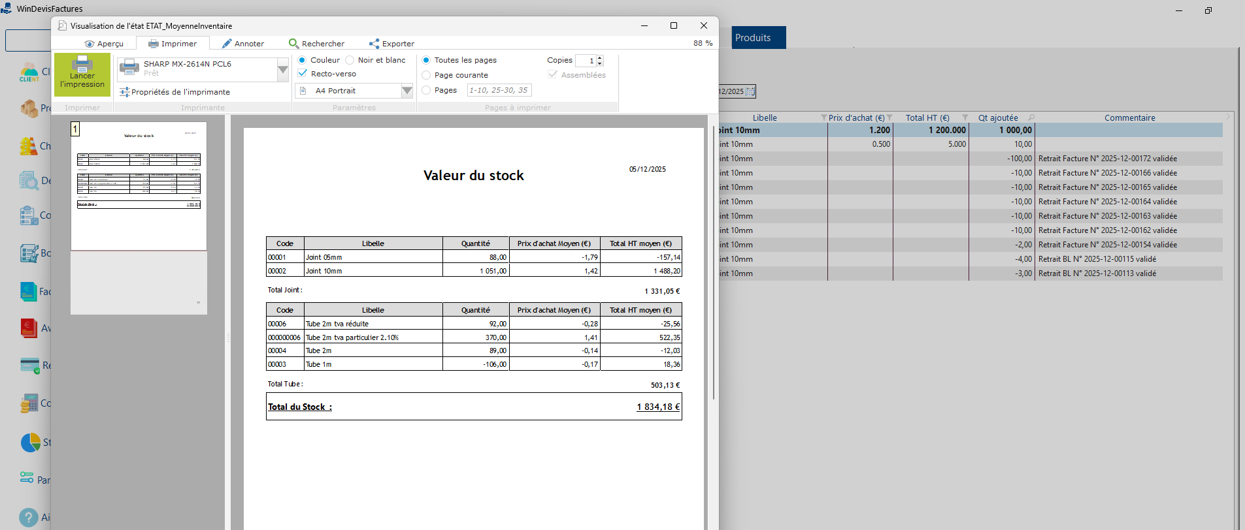
Task: Open the pie chart statistics icon
Action: click(x=30, y=442)
